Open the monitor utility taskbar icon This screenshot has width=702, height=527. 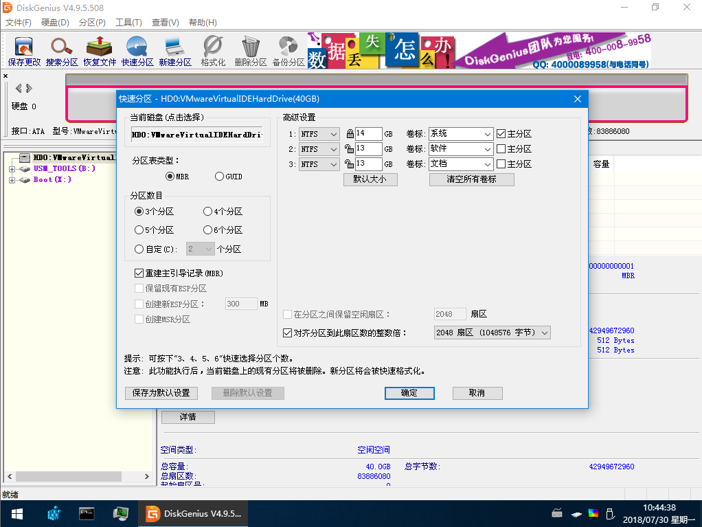[x=120, y=513]
